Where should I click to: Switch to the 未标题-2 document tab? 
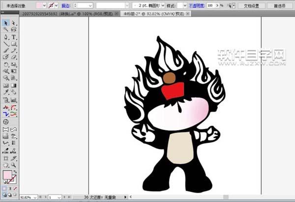click(154, 14)
